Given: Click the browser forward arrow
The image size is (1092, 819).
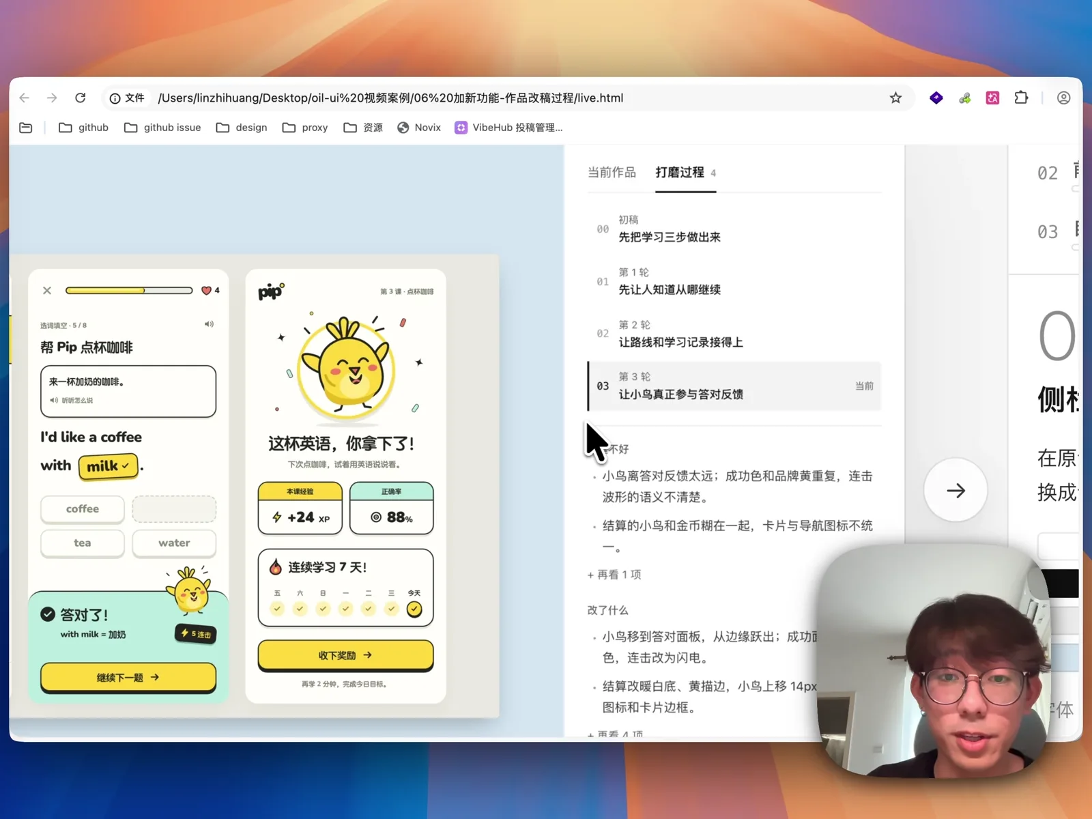Looking at the screenshot, I should [52, 98].
